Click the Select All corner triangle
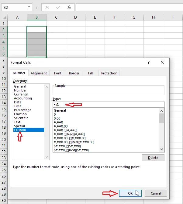This screenshot has height=204, width=183. [5, 17]
